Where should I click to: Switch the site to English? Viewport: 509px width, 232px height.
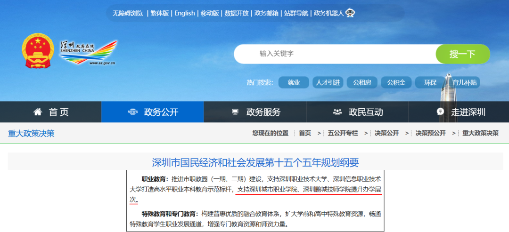[185, 13]
